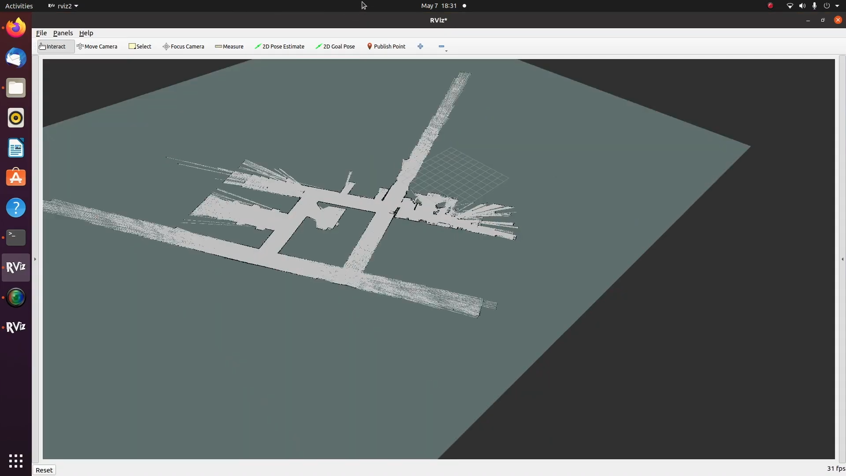Open Terminal from the dock
846x476 pixels.
click(16, 238)
